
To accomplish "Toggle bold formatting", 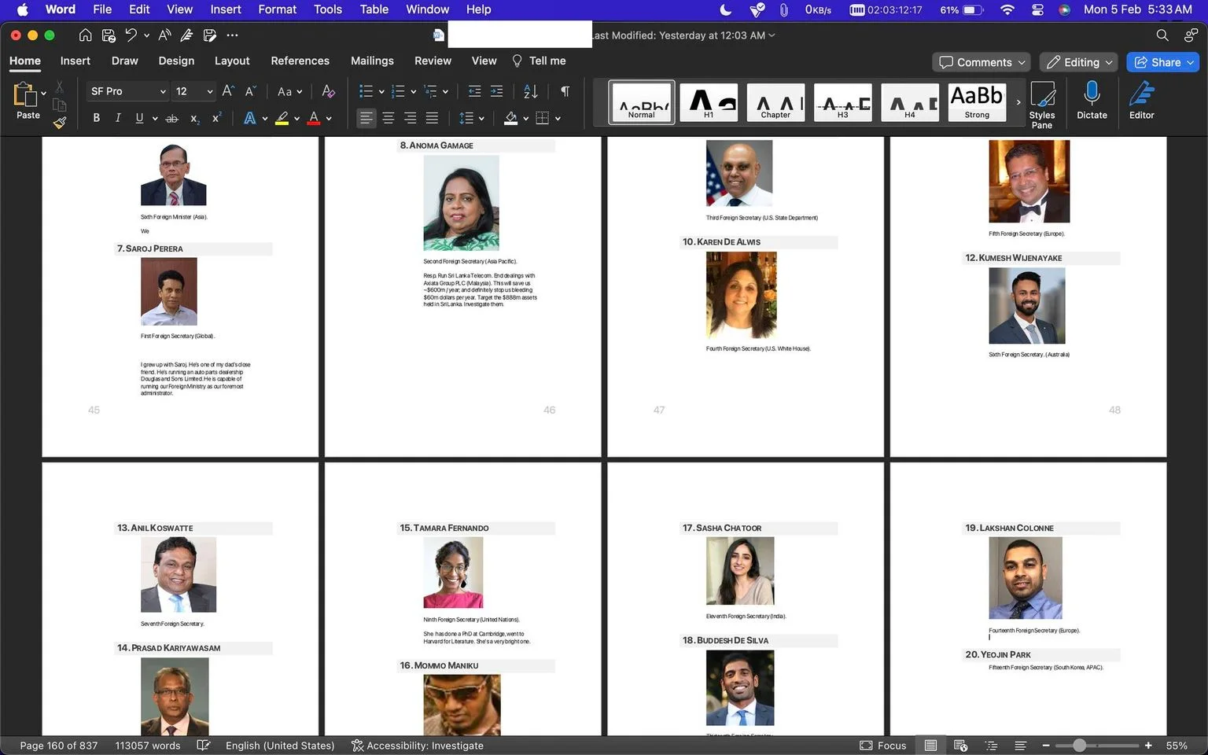I will tap(96, 118).
